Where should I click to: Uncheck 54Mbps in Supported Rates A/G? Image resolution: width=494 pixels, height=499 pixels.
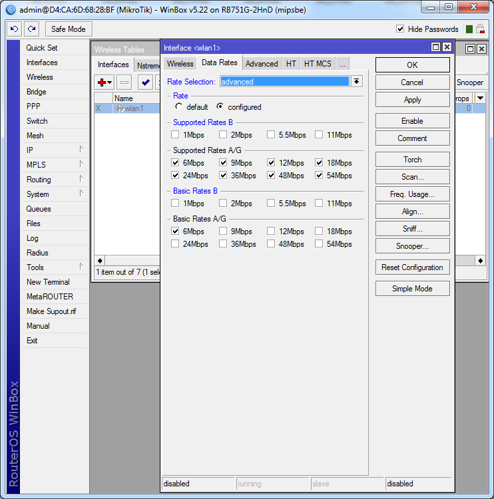[319, 175]
